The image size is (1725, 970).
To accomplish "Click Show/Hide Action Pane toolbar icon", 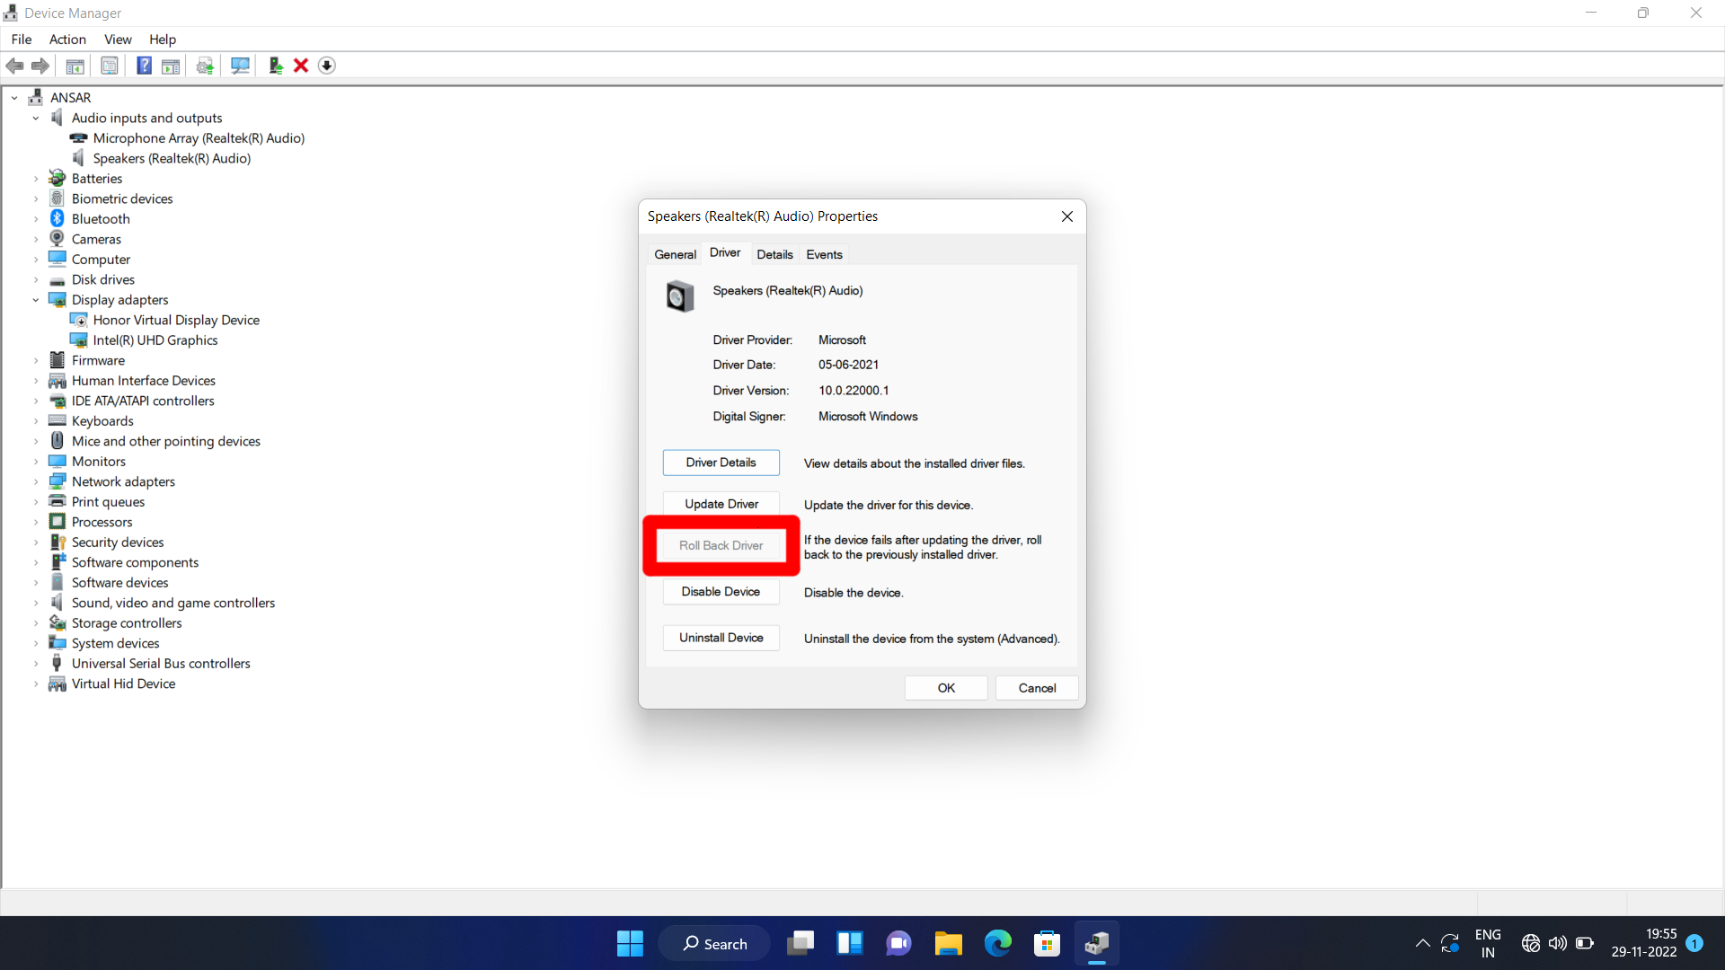I will pyautogui.click(x=171, y=66).
